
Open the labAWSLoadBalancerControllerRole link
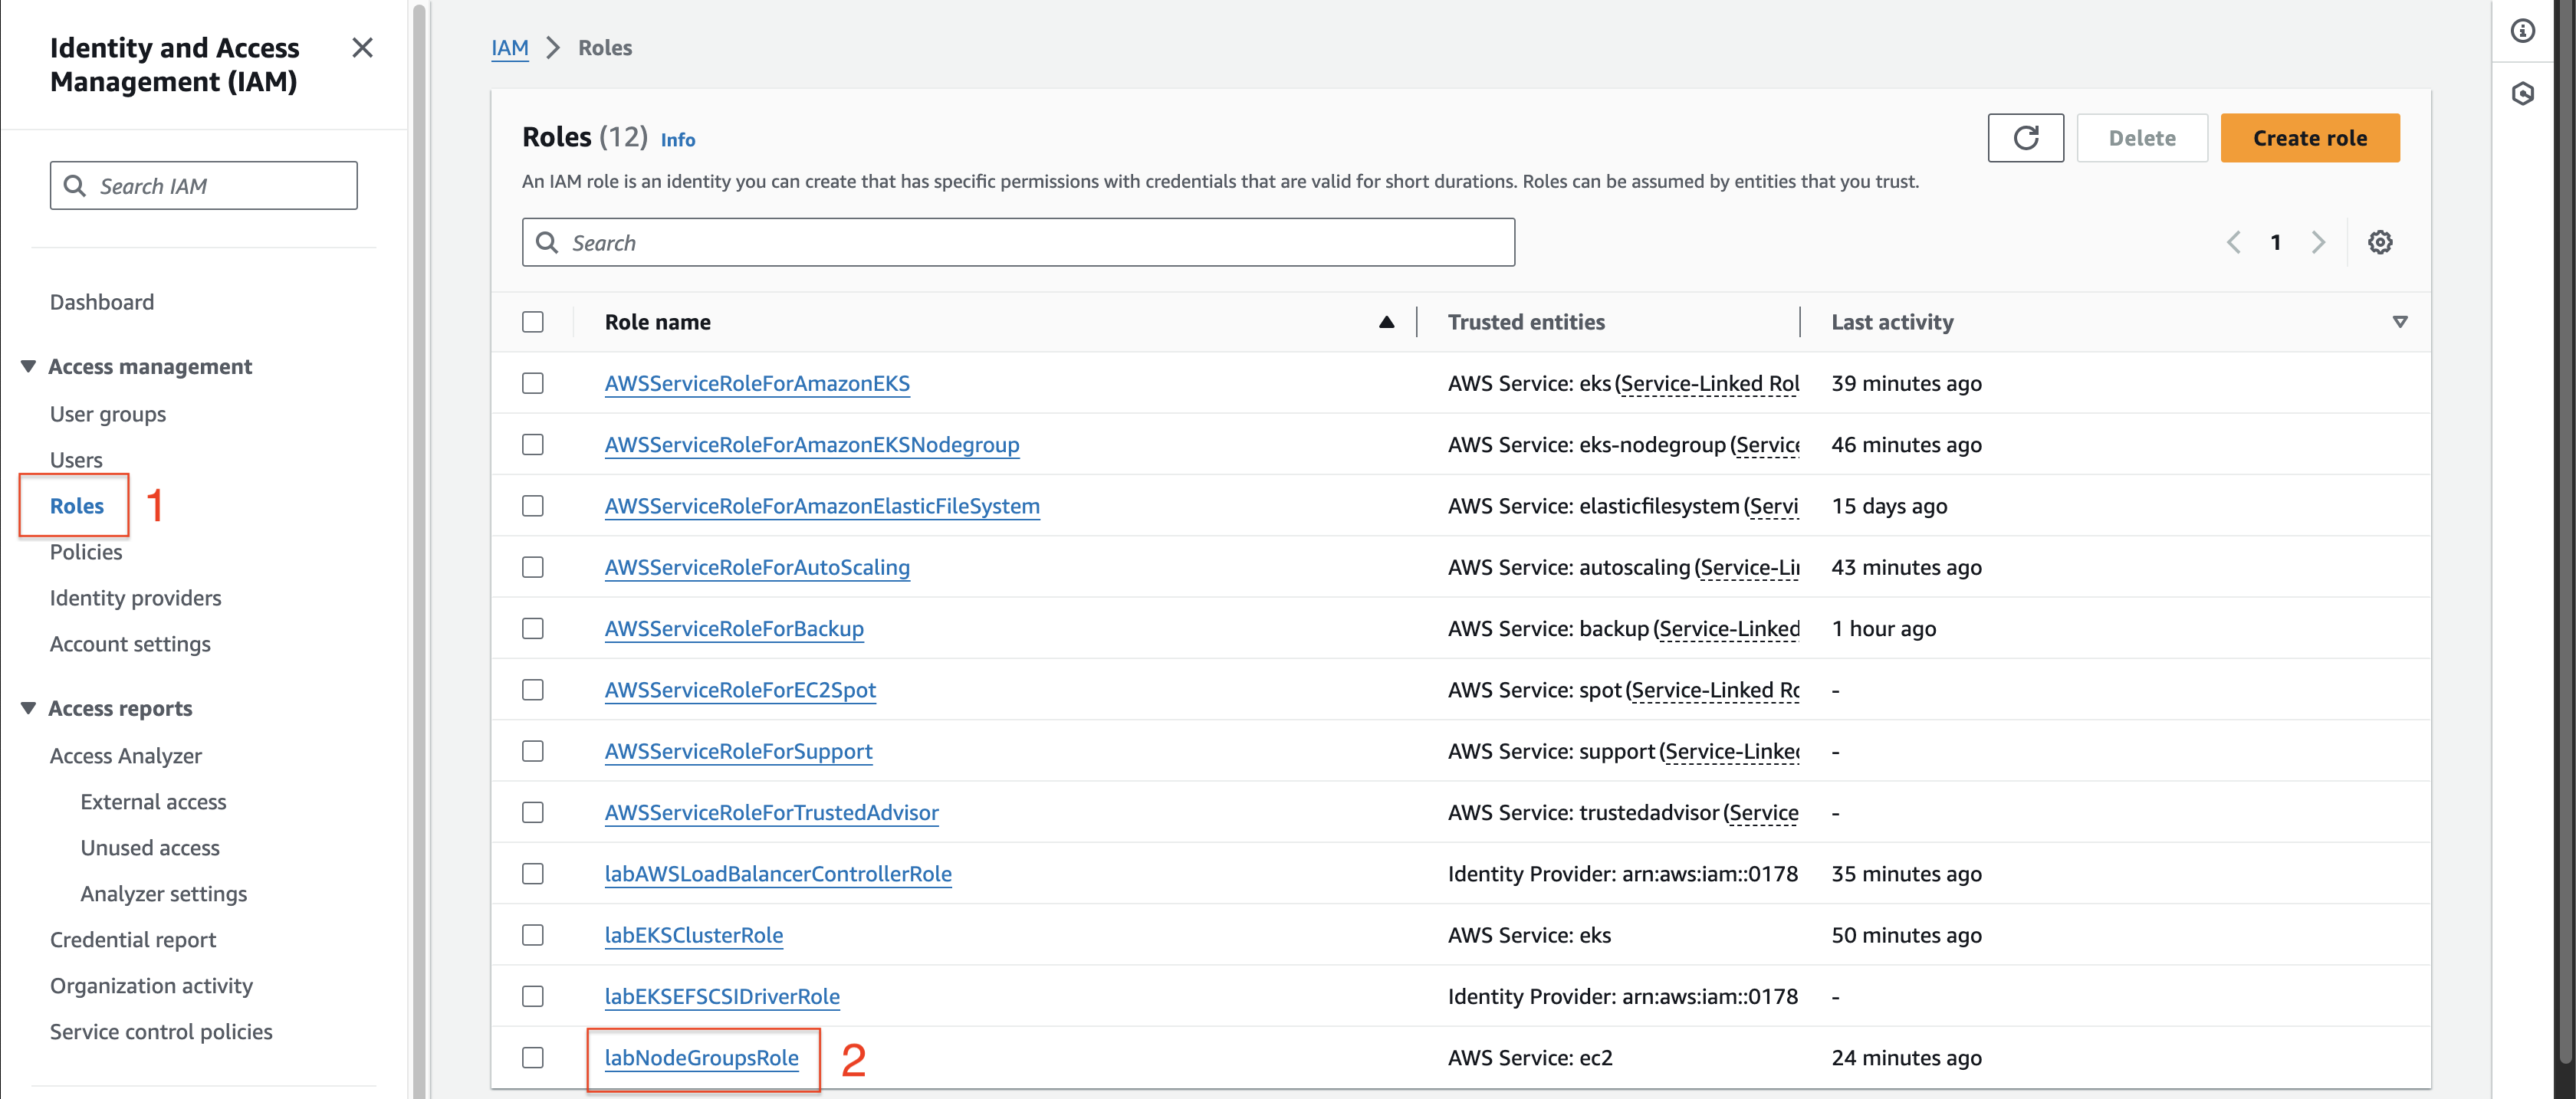[x=778, y=874]
